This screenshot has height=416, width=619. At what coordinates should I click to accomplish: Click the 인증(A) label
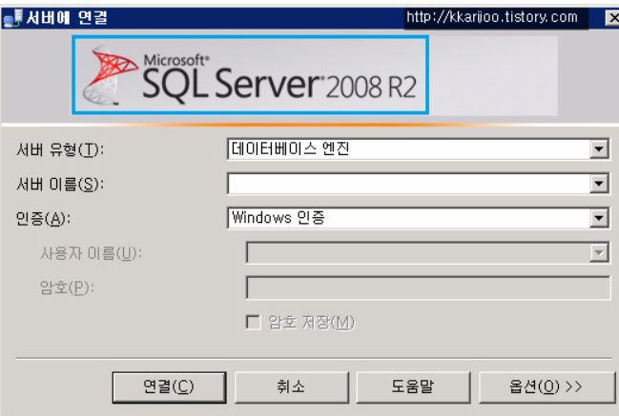coord(43,218)
